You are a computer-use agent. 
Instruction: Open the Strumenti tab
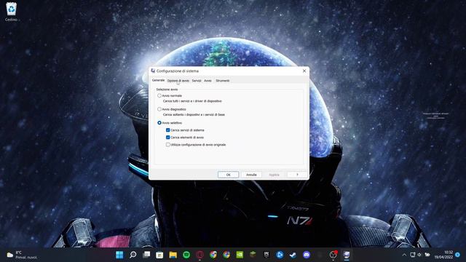tap(222, 81)
